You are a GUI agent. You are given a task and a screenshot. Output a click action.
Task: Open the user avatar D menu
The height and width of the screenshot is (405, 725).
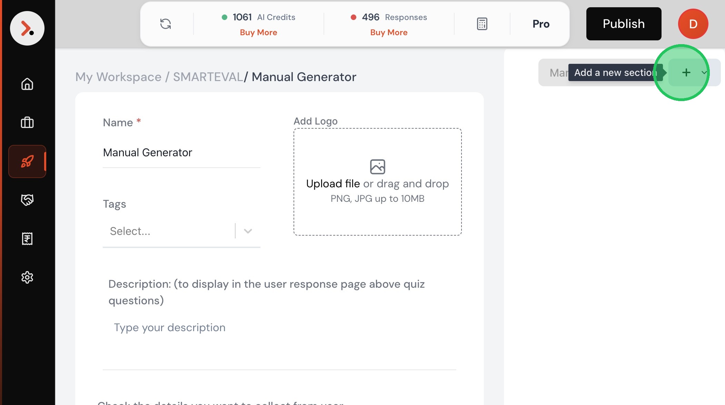693,24
